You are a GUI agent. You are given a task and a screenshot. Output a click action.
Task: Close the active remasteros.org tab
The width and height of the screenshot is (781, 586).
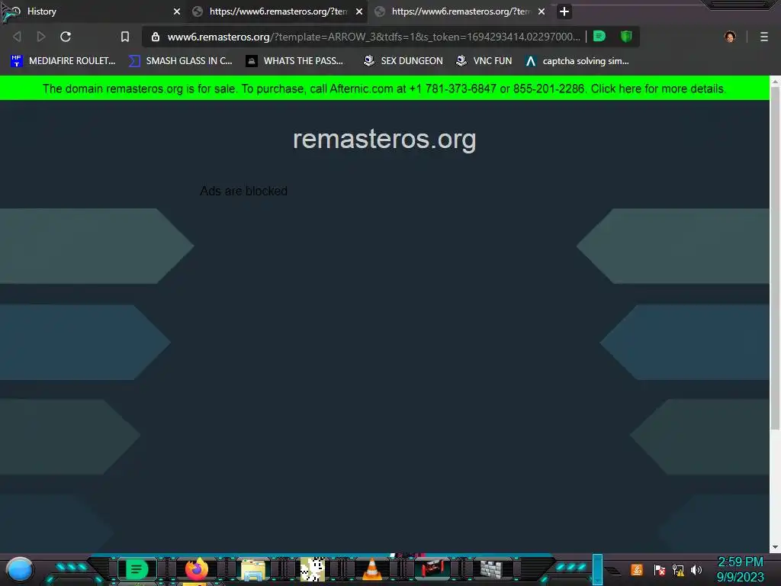(359, 11)
